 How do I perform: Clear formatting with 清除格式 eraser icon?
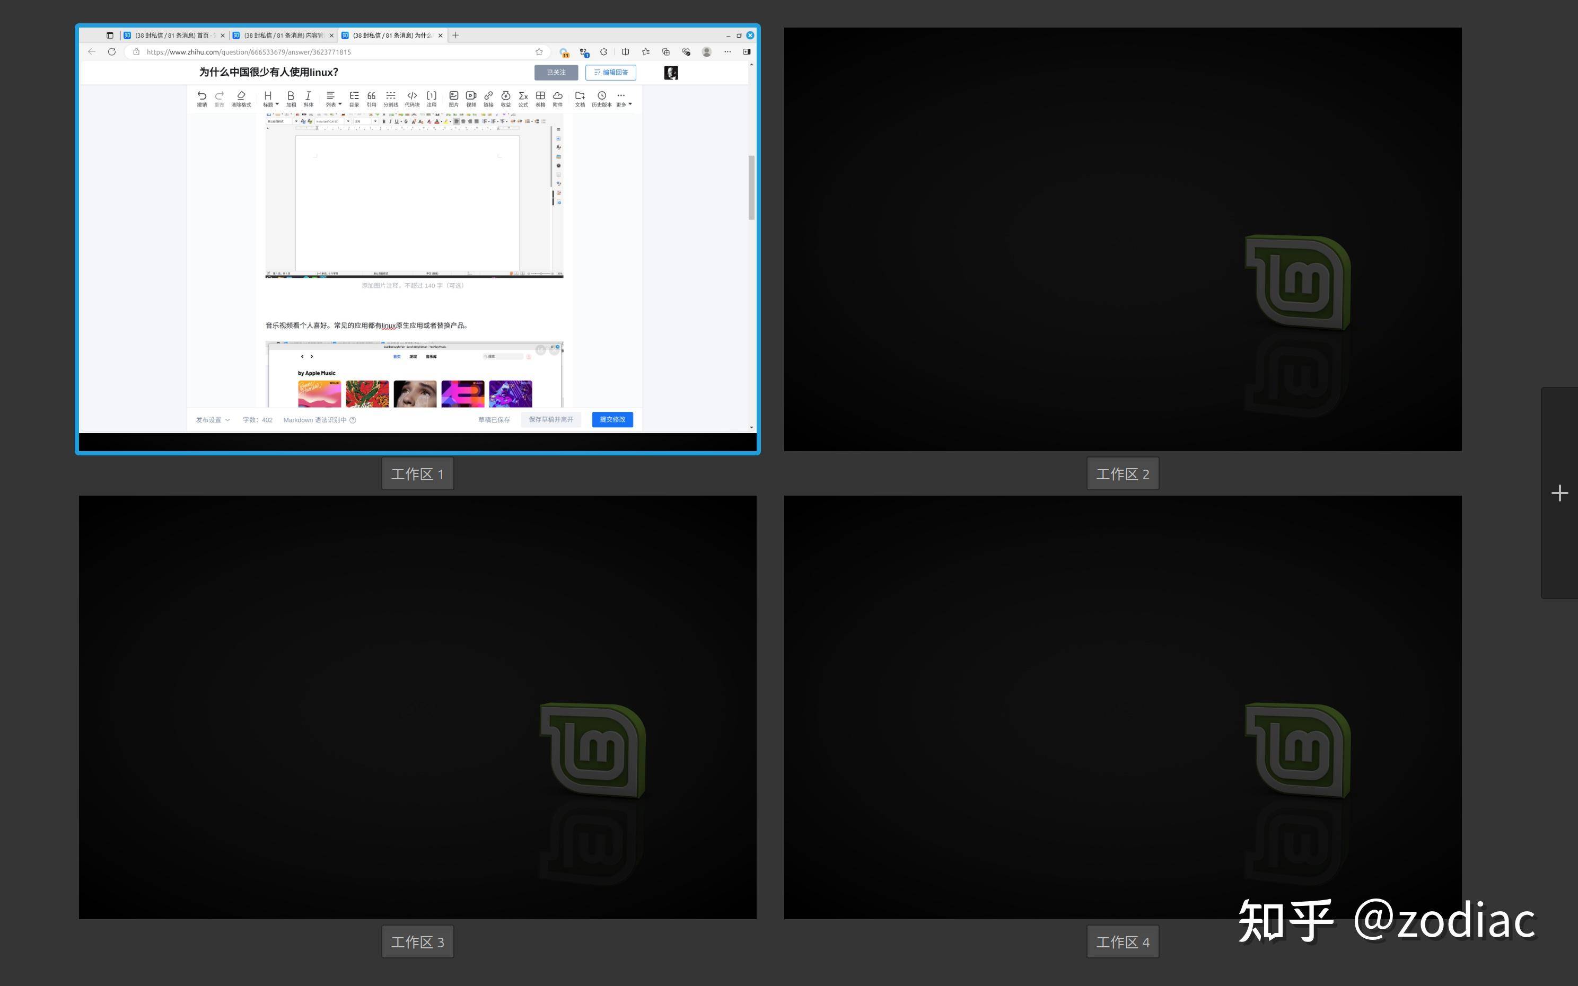[x=241, y=99]
